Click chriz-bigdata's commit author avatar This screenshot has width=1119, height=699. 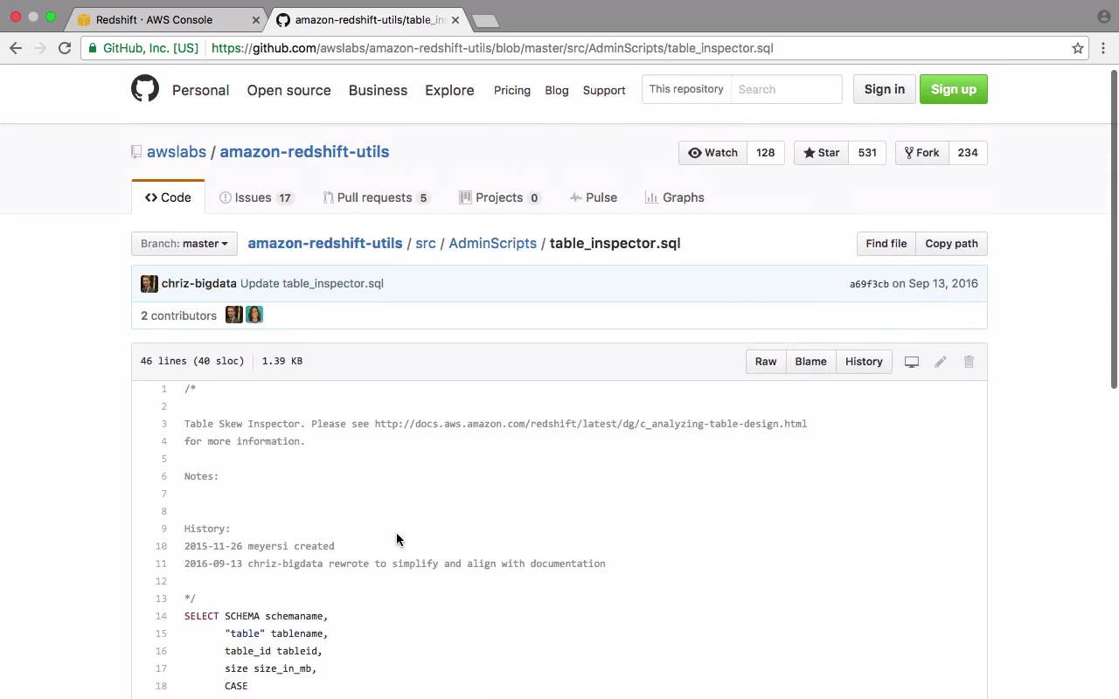tap(149, 284)
